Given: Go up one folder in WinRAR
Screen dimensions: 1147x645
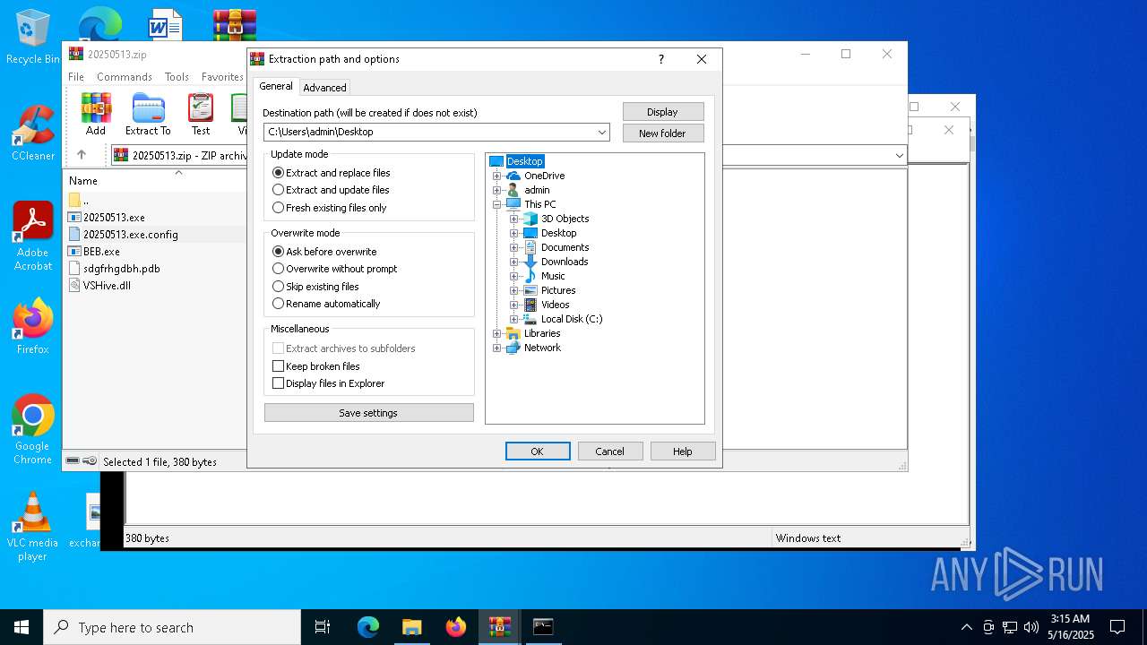Looking at the screenshot, I should (82, 155).
